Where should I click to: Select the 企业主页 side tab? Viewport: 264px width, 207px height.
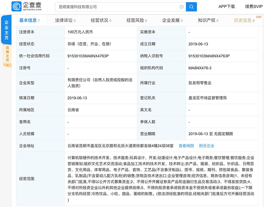(6, 30)
